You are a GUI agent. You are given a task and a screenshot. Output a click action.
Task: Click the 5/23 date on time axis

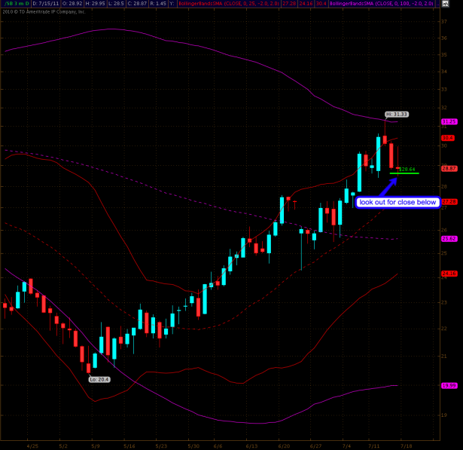(x=160, y=444)
